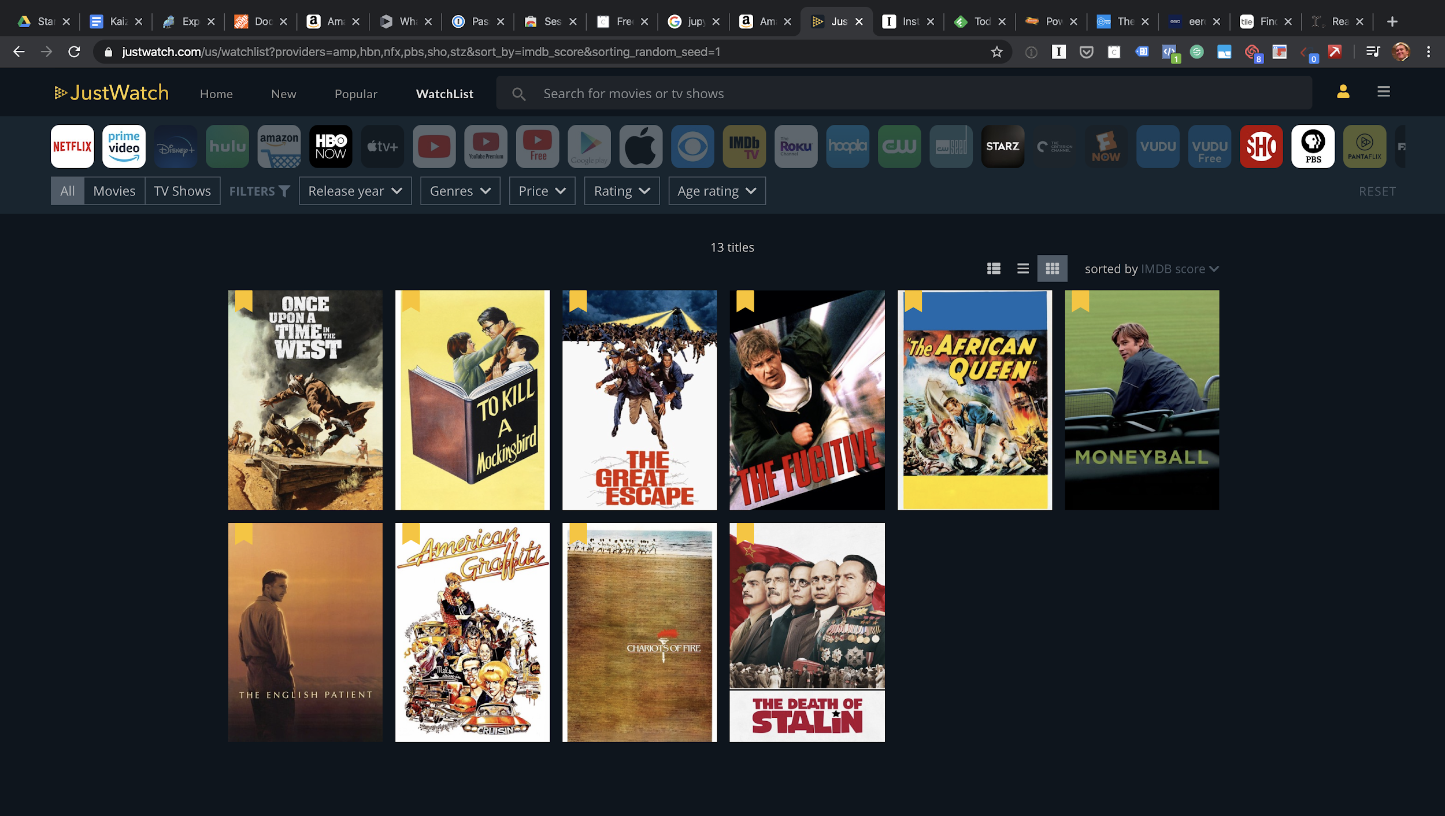Image resolution: width=1445 pixels, height=816 pixels.
Task: Click the VUDU Free provider icon
Action: tap(1210, 146)
